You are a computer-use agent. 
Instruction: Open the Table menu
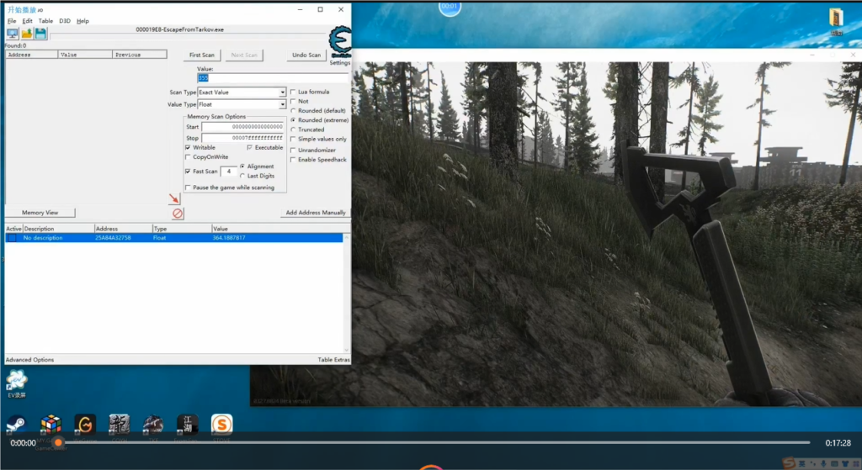pyautogui.click(x=45, y=21)
